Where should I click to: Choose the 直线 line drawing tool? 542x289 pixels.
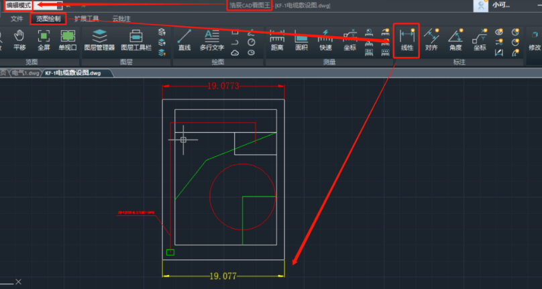(x=184, y=39)
